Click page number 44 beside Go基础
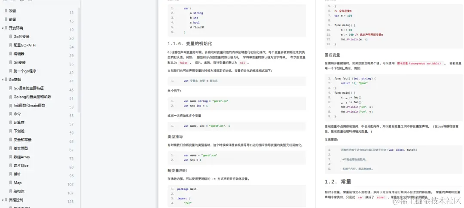Viewport: 464px width, 208px height. [71, 81]
